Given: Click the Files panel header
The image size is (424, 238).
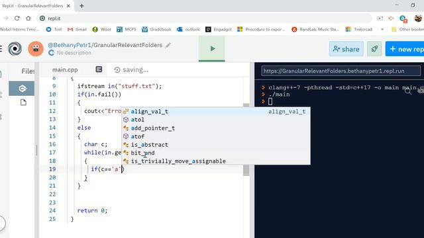Looking at the screenshot, I should [x=28, y=71].
